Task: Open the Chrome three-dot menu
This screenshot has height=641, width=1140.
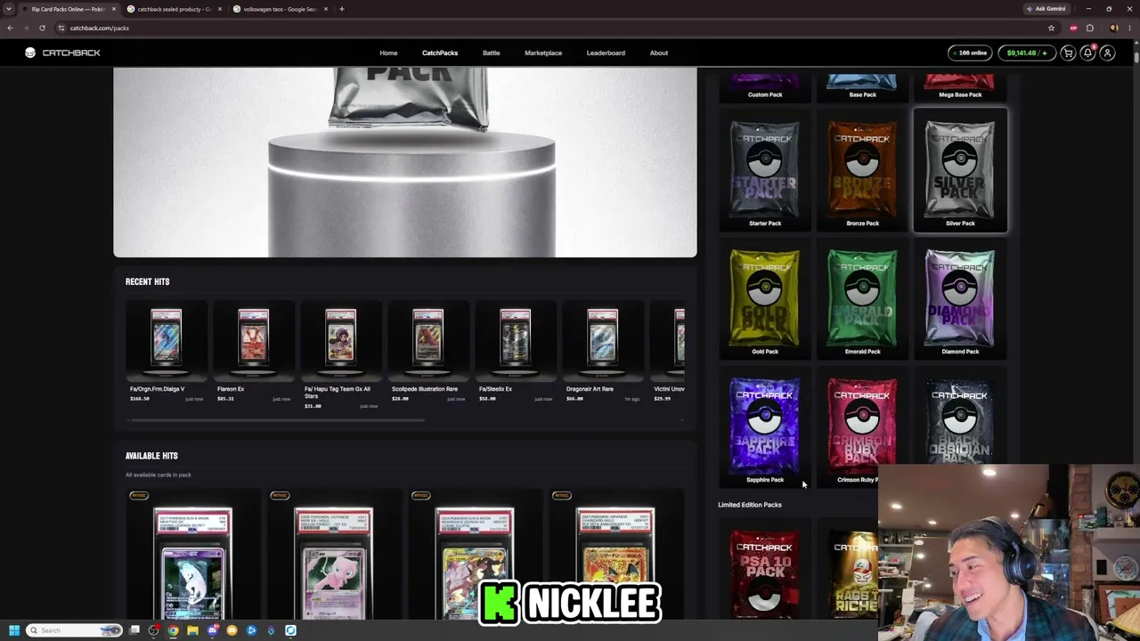Action: (1130, 28)
